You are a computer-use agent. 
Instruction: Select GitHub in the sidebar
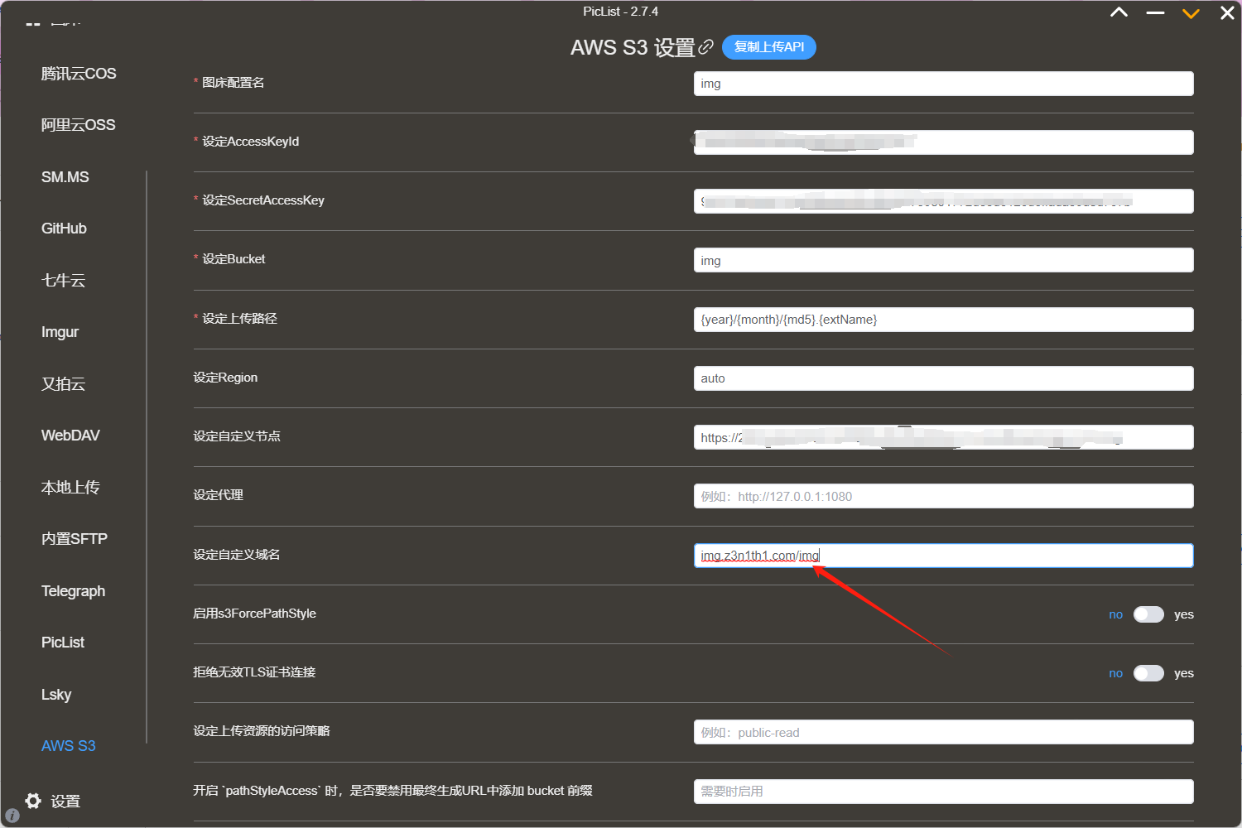tap(64, 229)
